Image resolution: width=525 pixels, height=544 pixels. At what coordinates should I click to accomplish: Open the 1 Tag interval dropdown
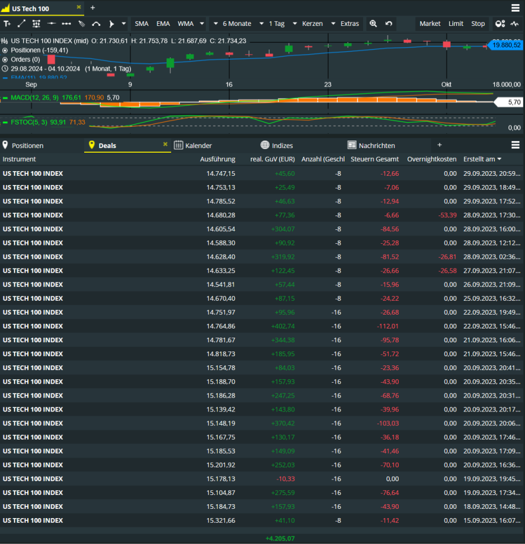tap(273, 24)
